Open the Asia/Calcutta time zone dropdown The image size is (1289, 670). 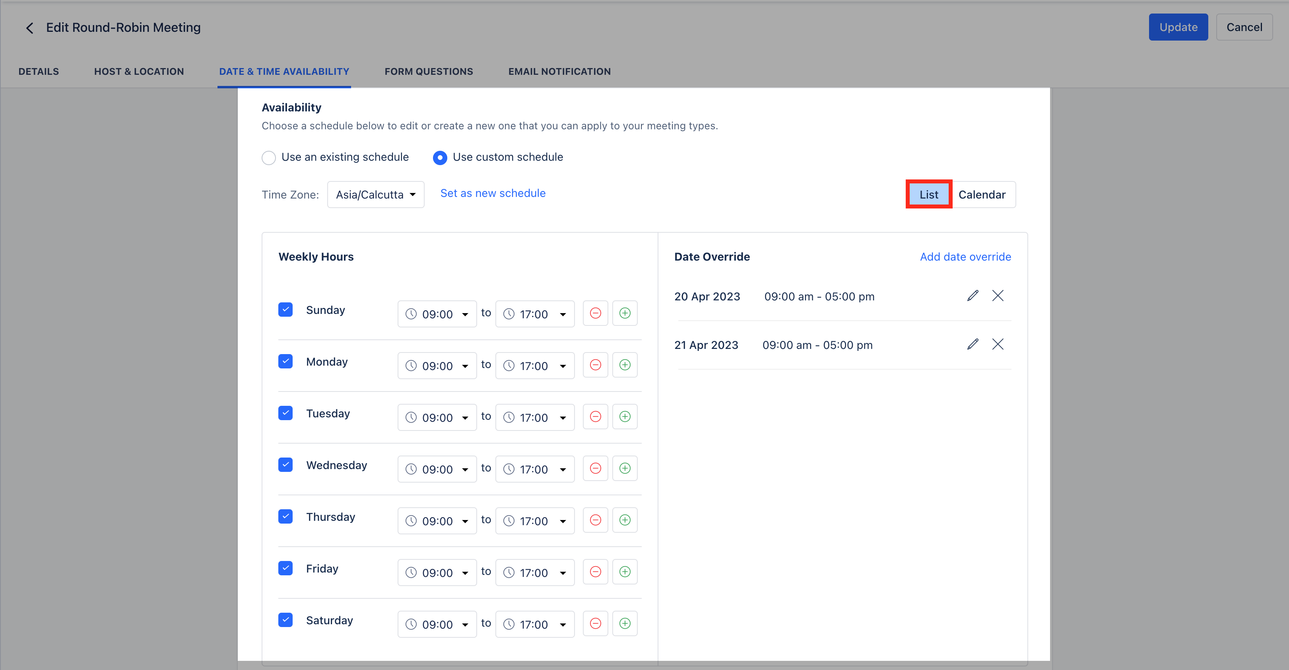375,195
